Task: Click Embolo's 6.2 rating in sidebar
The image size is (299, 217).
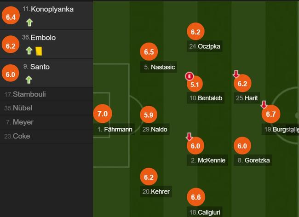Action: click(x=11, y=46)
